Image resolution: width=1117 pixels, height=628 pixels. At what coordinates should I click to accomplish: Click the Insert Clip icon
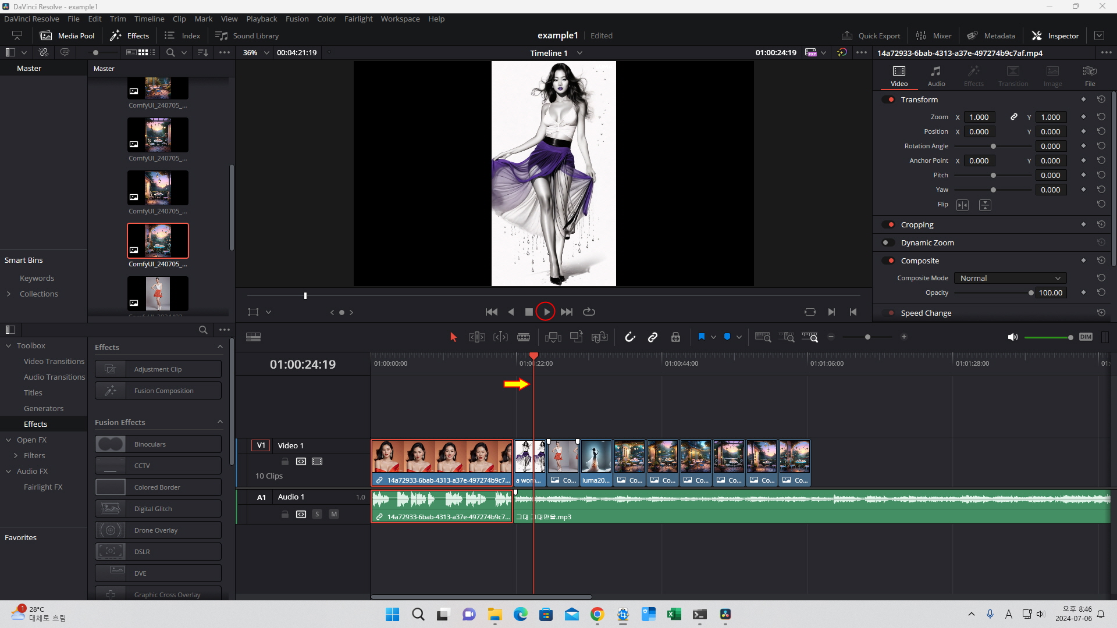click(553, 337)
